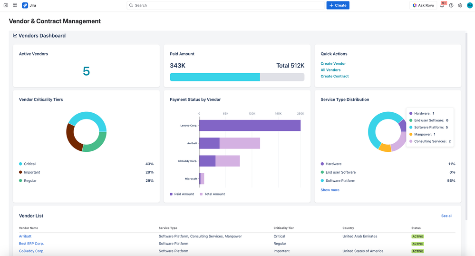Open the user profile avatar

(470, 5)
